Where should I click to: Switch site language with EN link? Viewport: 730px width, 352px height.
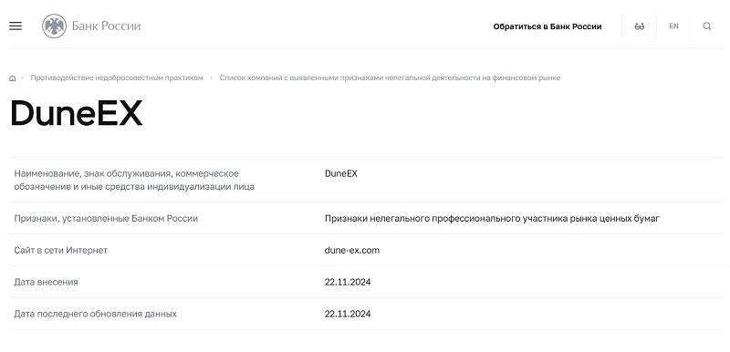(x=673, y=26)
